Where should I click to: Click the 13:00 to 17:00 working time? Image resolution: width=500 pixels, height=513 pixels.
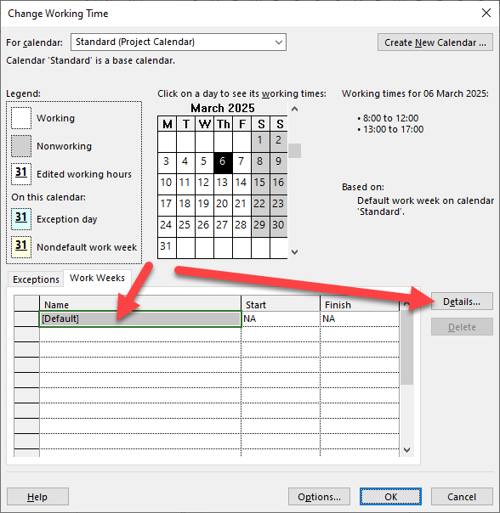pyautogui.click(x=393, y=129)
